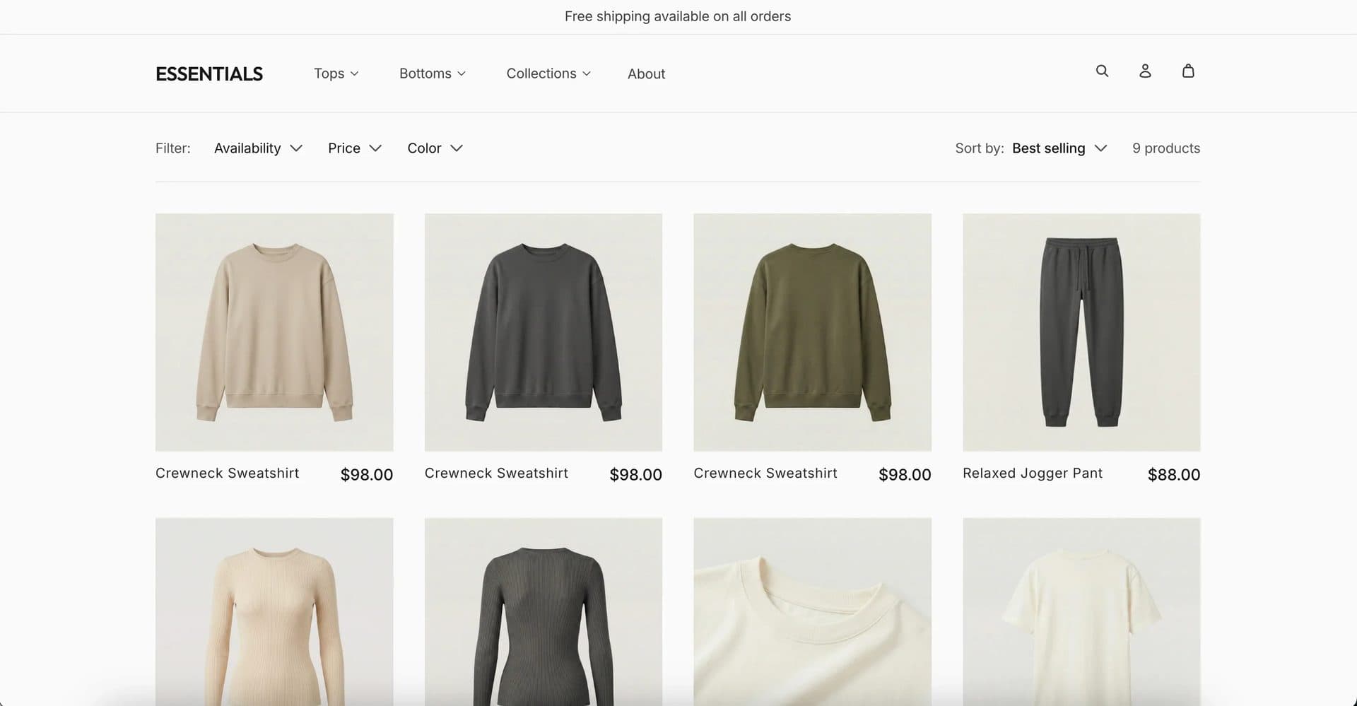Viewport: 1357px width, 706px height.
Task: Click the 9 products count text
Action: 1166,148
